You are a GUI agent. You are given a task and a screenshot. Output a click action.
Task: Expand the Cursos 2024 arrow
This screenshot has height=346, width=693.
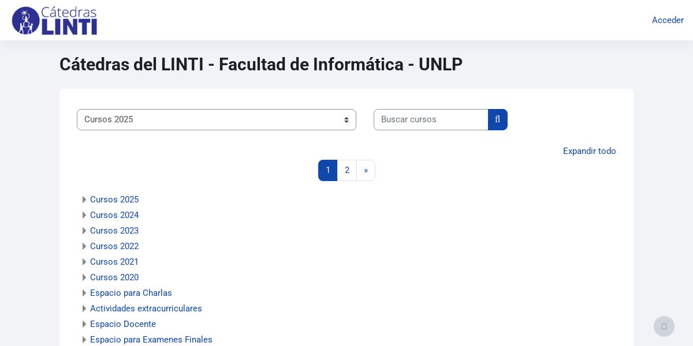(x=84, y=215)
